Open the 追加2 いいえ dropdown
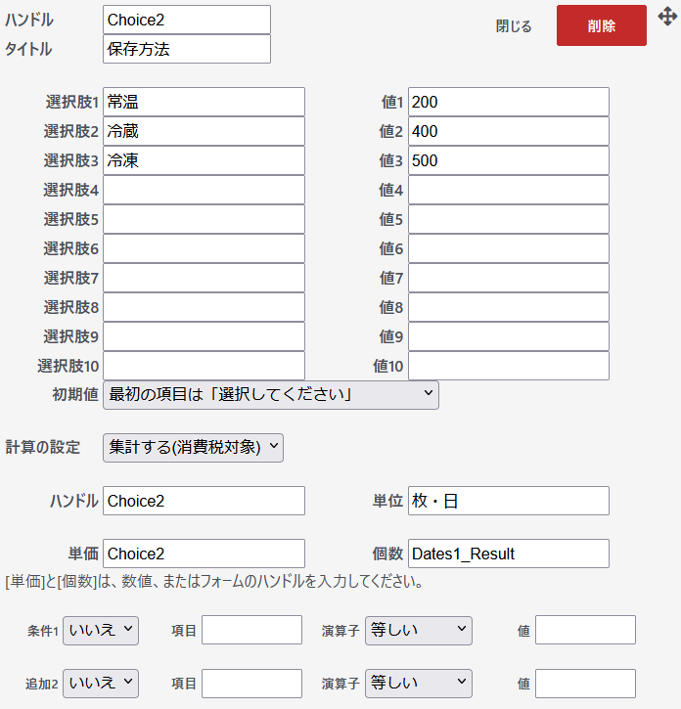The height and width of the screenshot is (709, 681). tap(101, 684)
